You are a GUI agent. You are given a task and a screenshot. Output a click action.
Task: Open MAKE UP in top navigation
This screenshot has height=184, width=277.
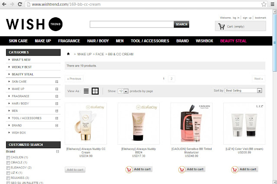(43, 41)
